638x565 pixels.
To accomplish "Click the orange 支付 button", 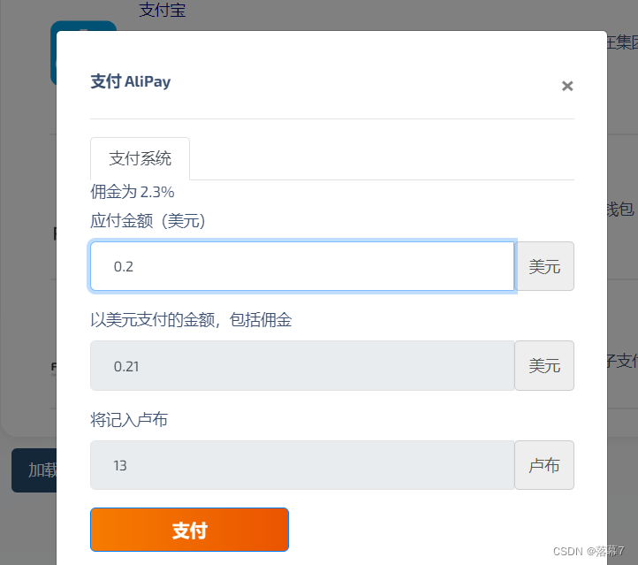I will [189, 530].
